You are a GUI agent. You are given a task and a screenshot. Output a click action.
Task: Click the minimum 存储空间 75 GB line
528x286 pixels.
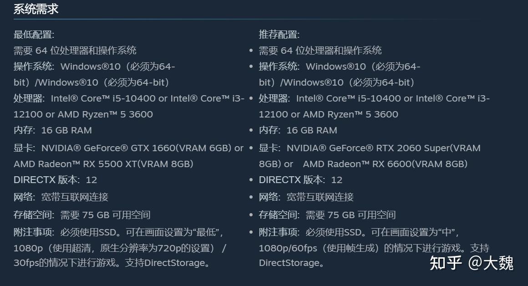(x=82, y=215)
